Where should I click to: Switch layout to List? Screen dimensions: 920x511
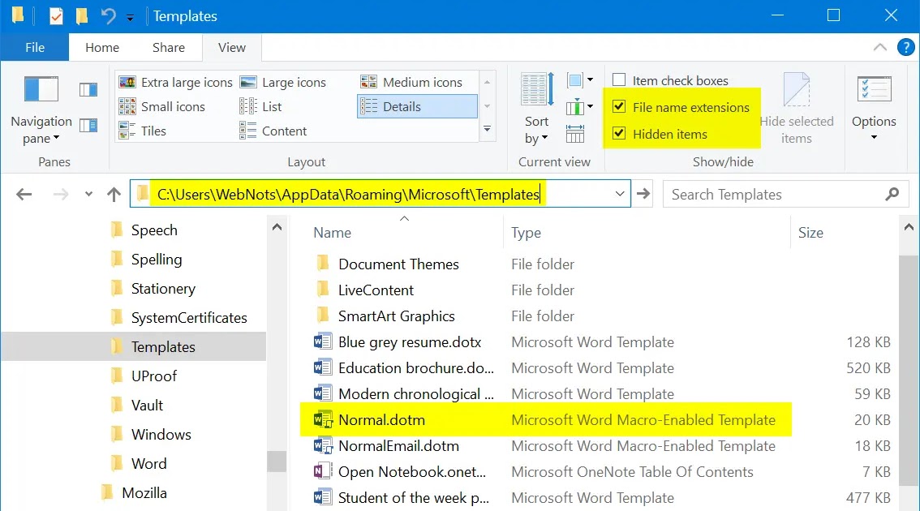coord(261,107)
